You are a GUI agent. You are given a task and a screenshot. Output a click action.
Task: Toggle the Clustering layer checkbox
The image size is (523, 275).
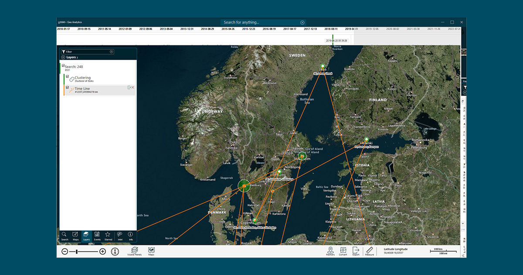[x=67, y=76]
